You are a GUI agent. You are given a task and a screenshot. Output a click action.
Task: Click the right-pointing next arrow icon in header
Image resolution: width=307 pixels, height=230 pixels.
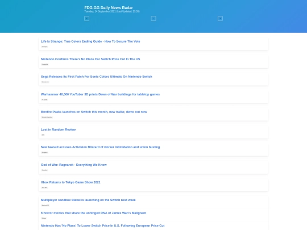pos(220,18)
